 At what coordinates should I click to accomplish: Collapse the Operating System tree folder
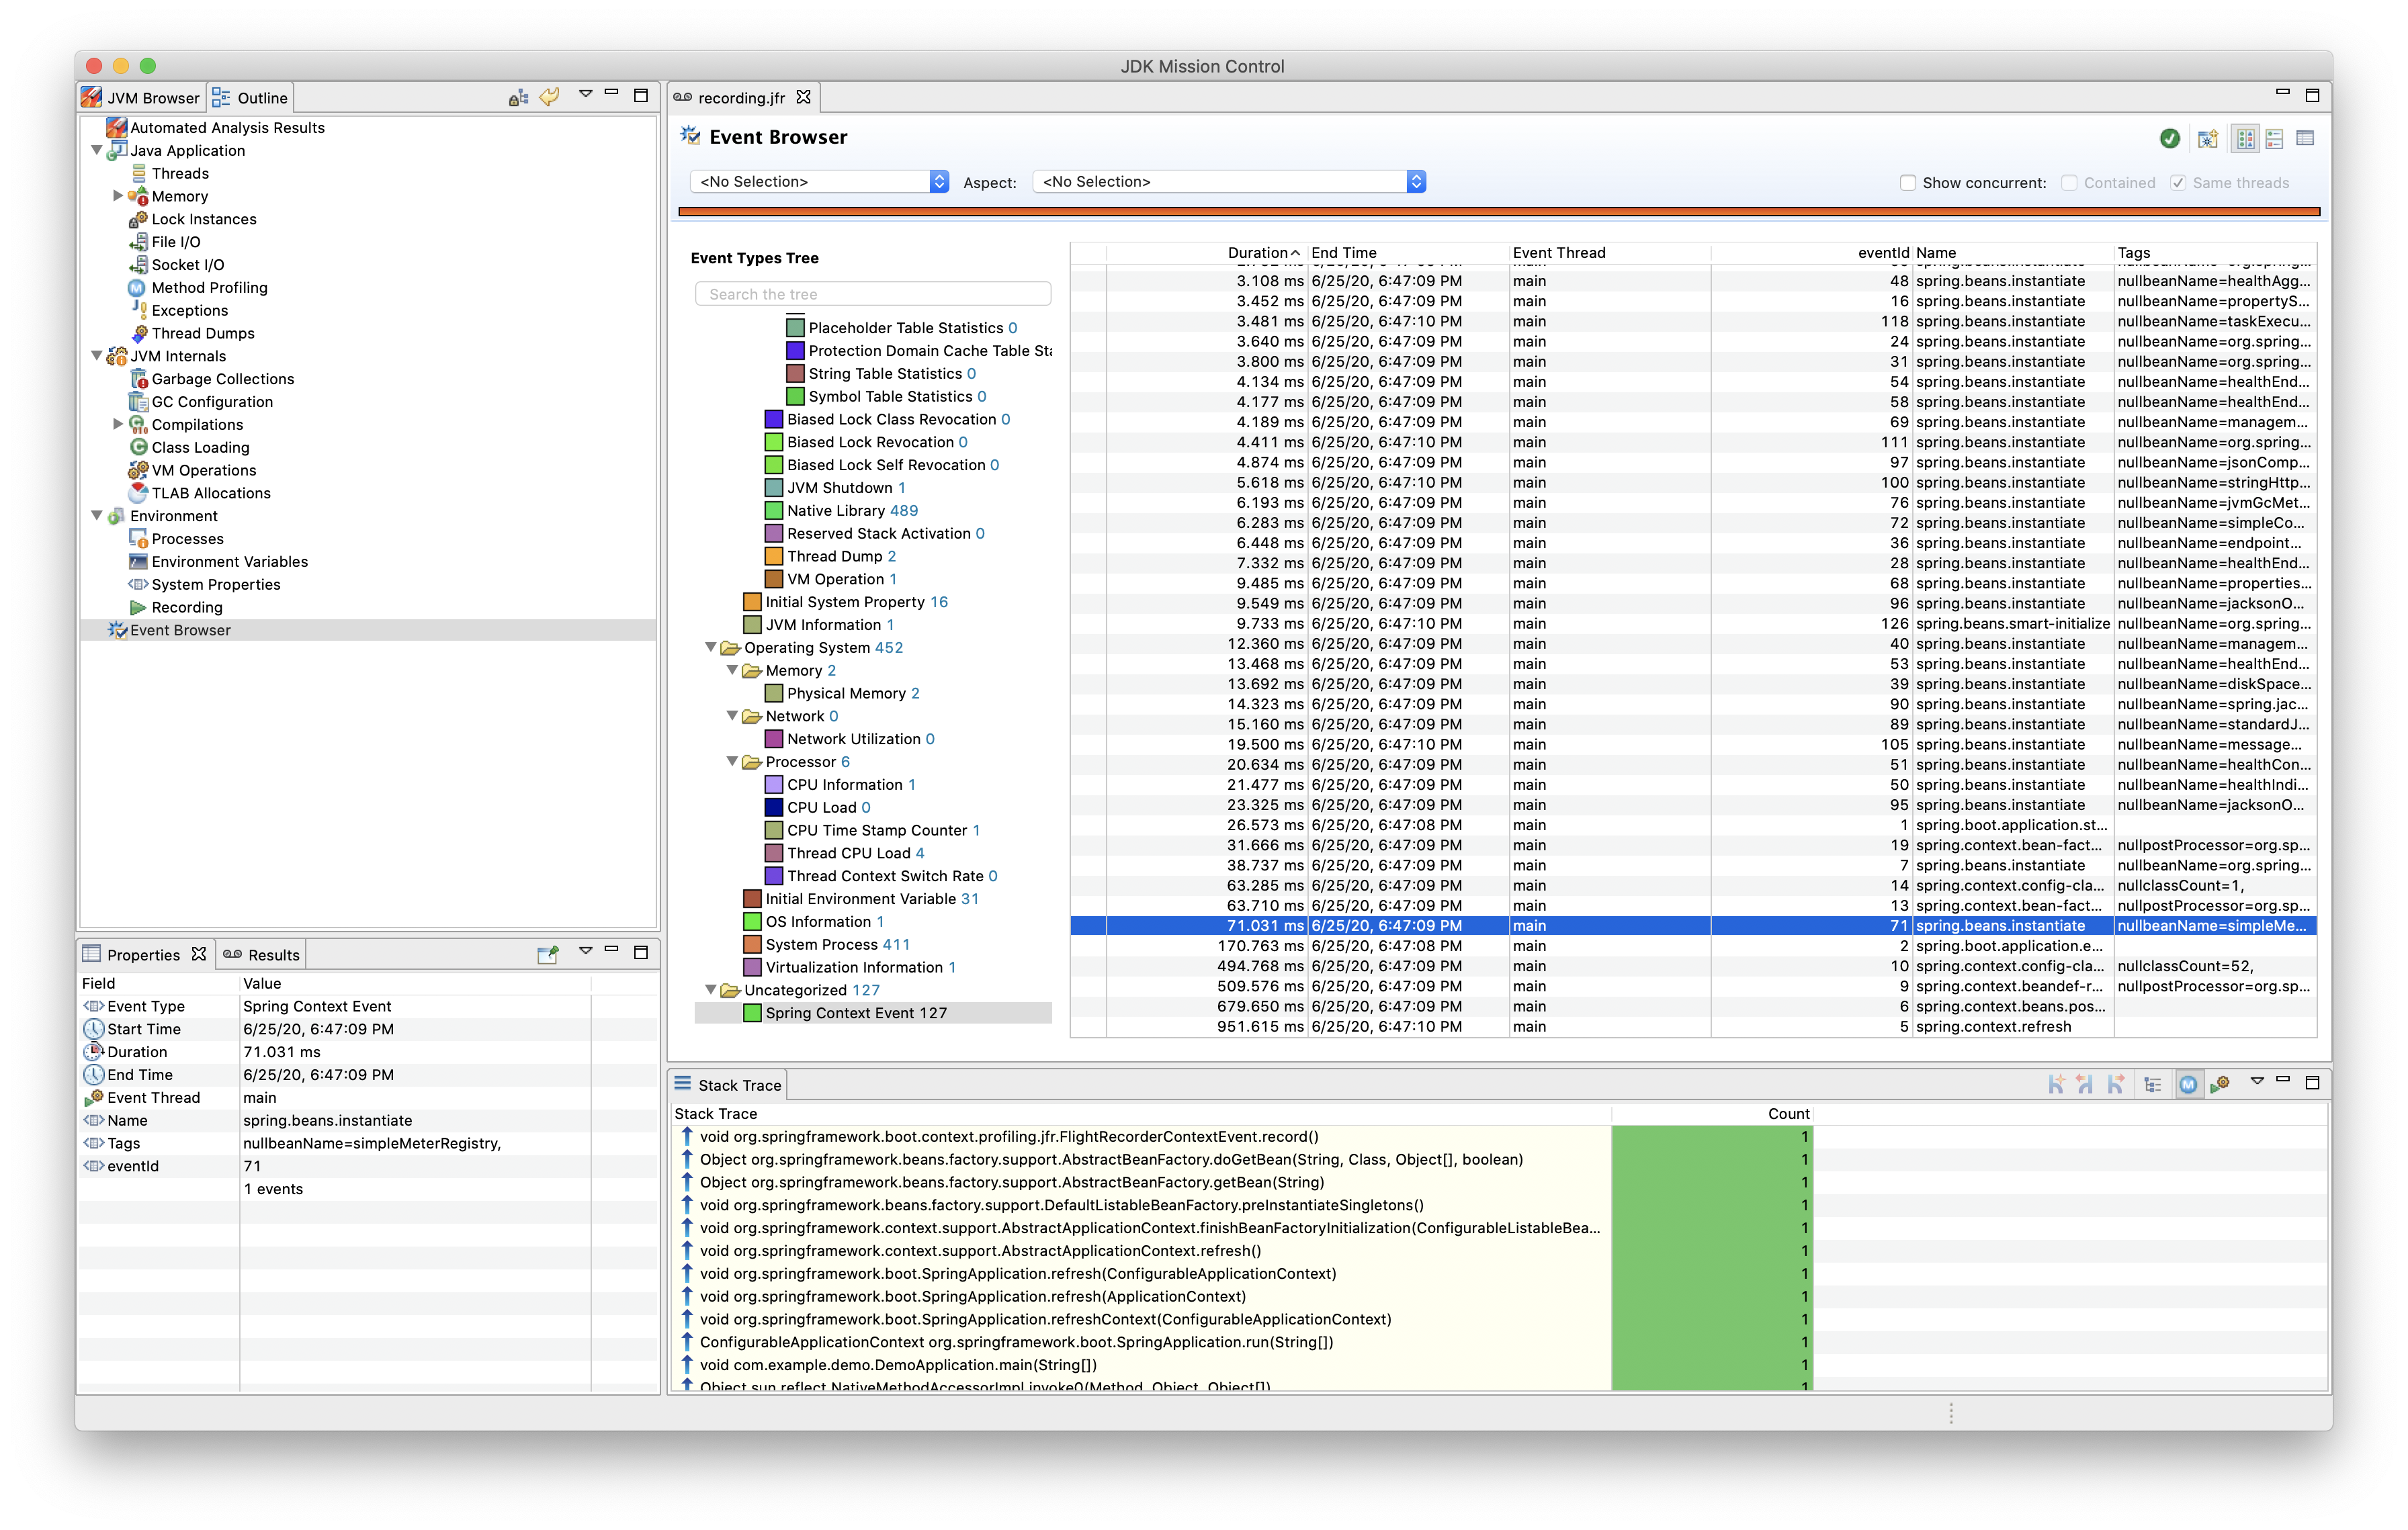[711, 647]
